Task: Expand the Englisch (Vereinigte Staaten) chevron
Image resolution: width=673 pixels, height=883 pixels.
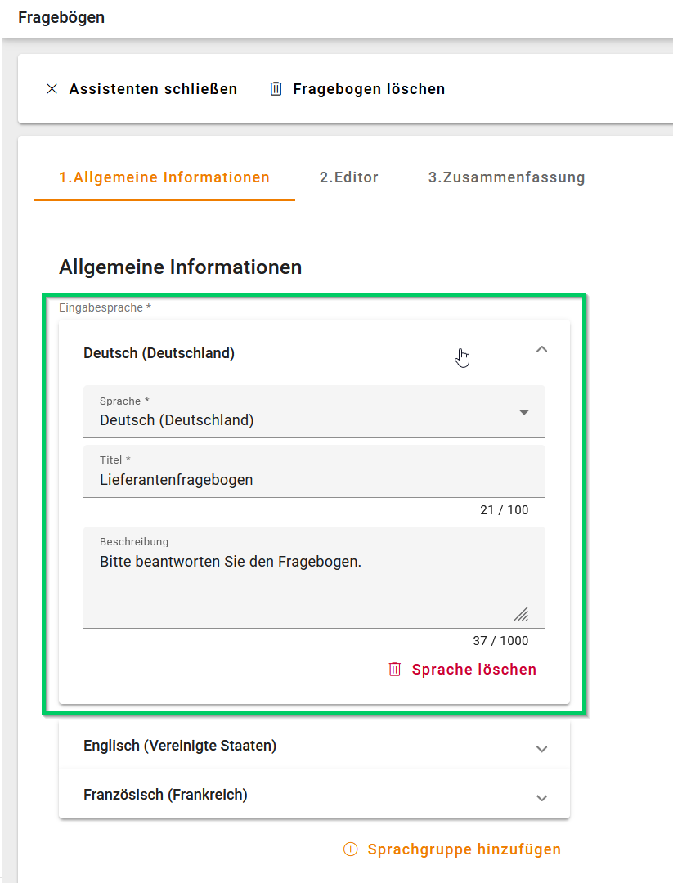Action: coord(541,749)
